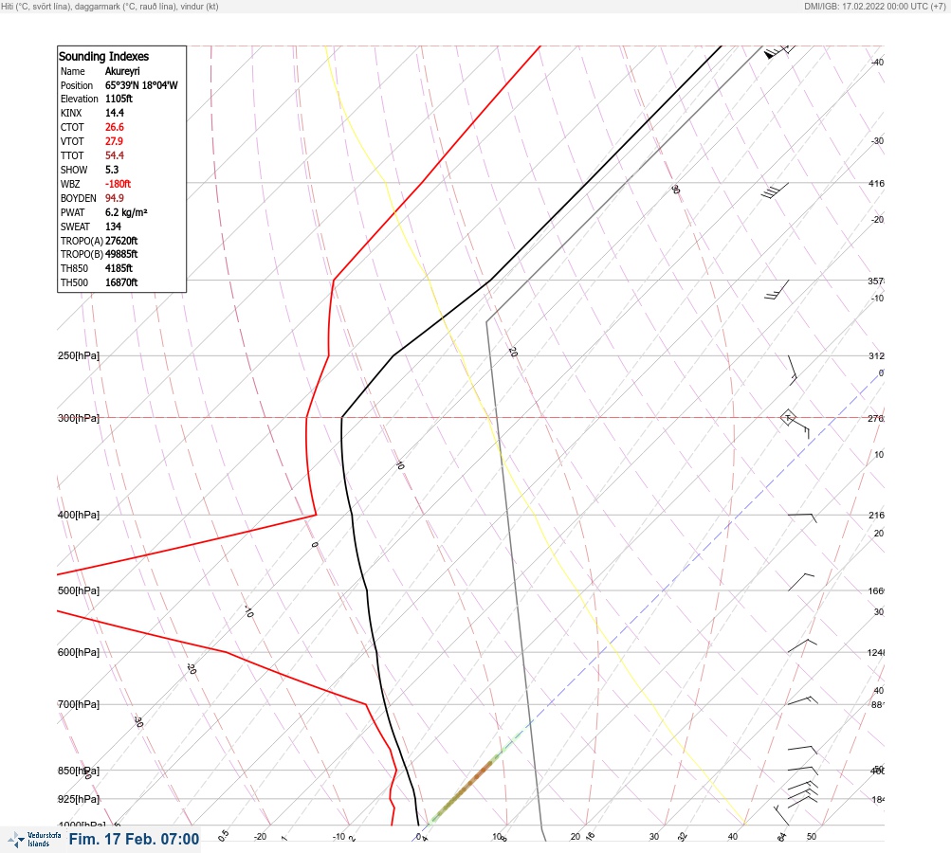Click the 'Fim. 17 Feb. 07:00' timestamp

(x=134, y=839)
